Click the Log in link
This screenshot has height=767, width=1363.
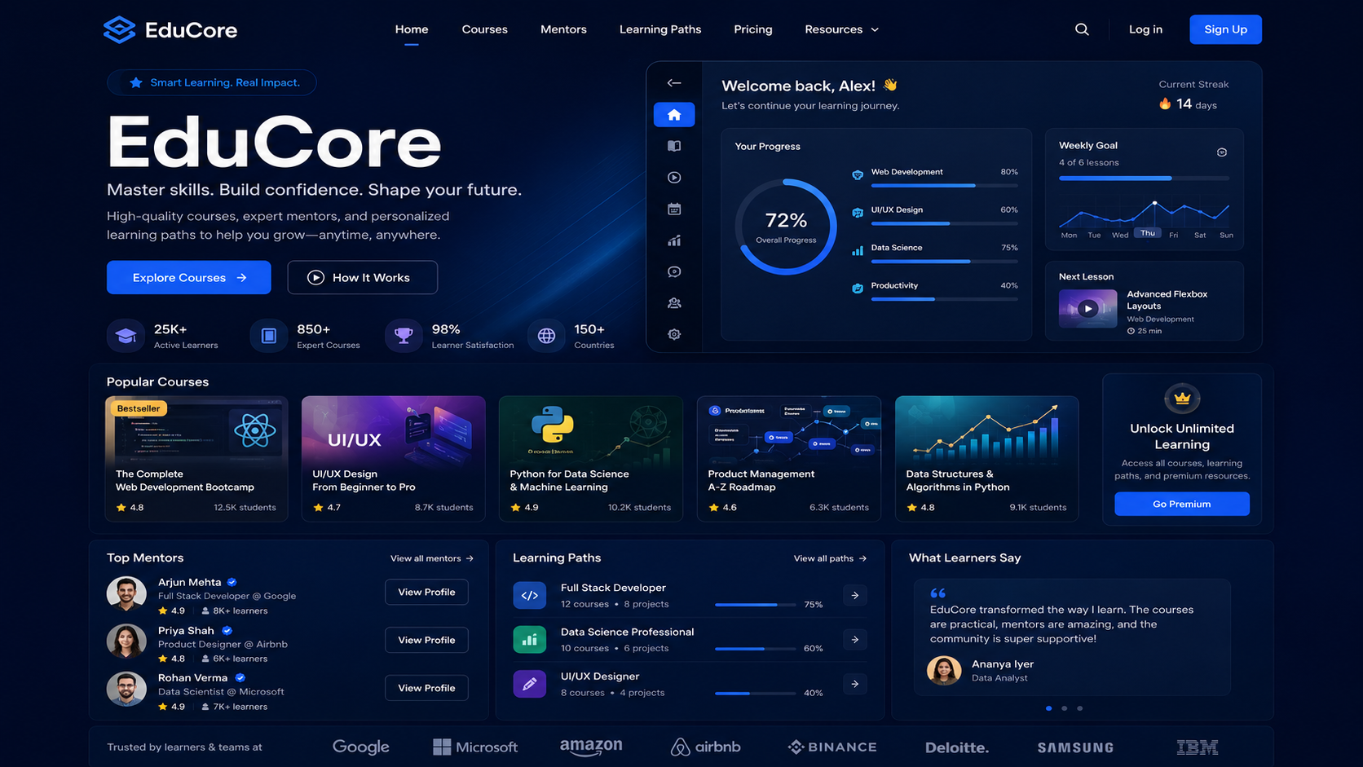click(x=1145, y=29)
